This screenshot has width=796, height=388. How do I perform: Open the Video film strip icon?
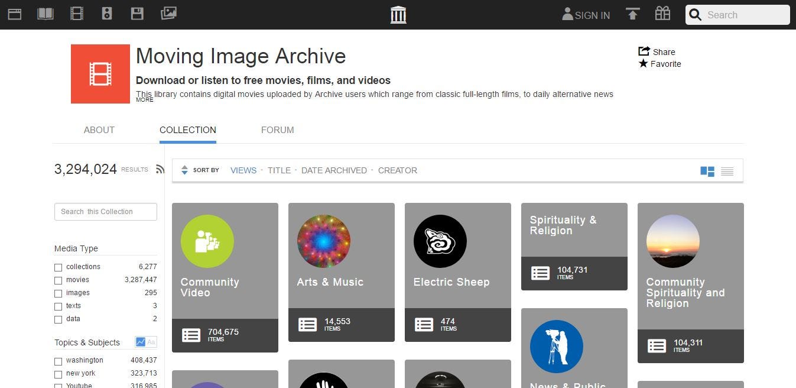(77, 14)
